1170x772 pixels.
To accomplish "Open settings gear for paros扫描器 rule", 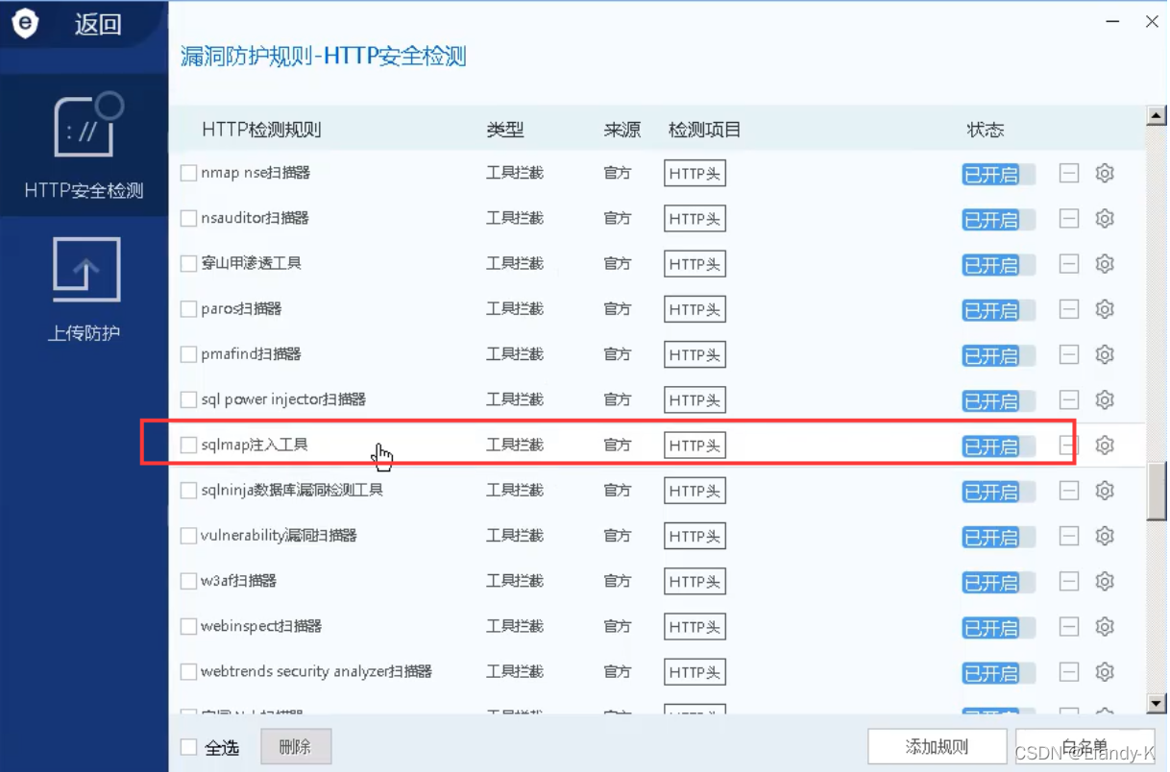I will (x=1105, y=309).
